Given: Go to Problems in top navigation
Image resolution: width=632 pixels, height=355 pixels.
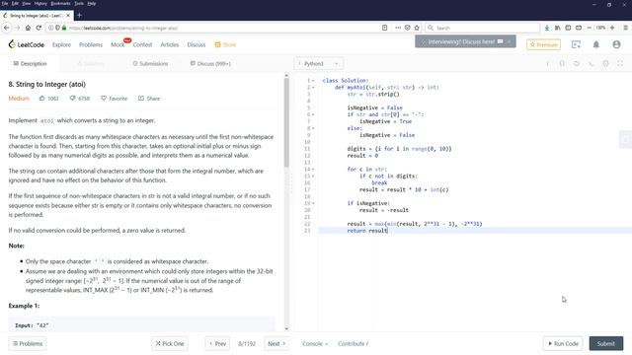Looking at the screenshot, I should (91, 44).
